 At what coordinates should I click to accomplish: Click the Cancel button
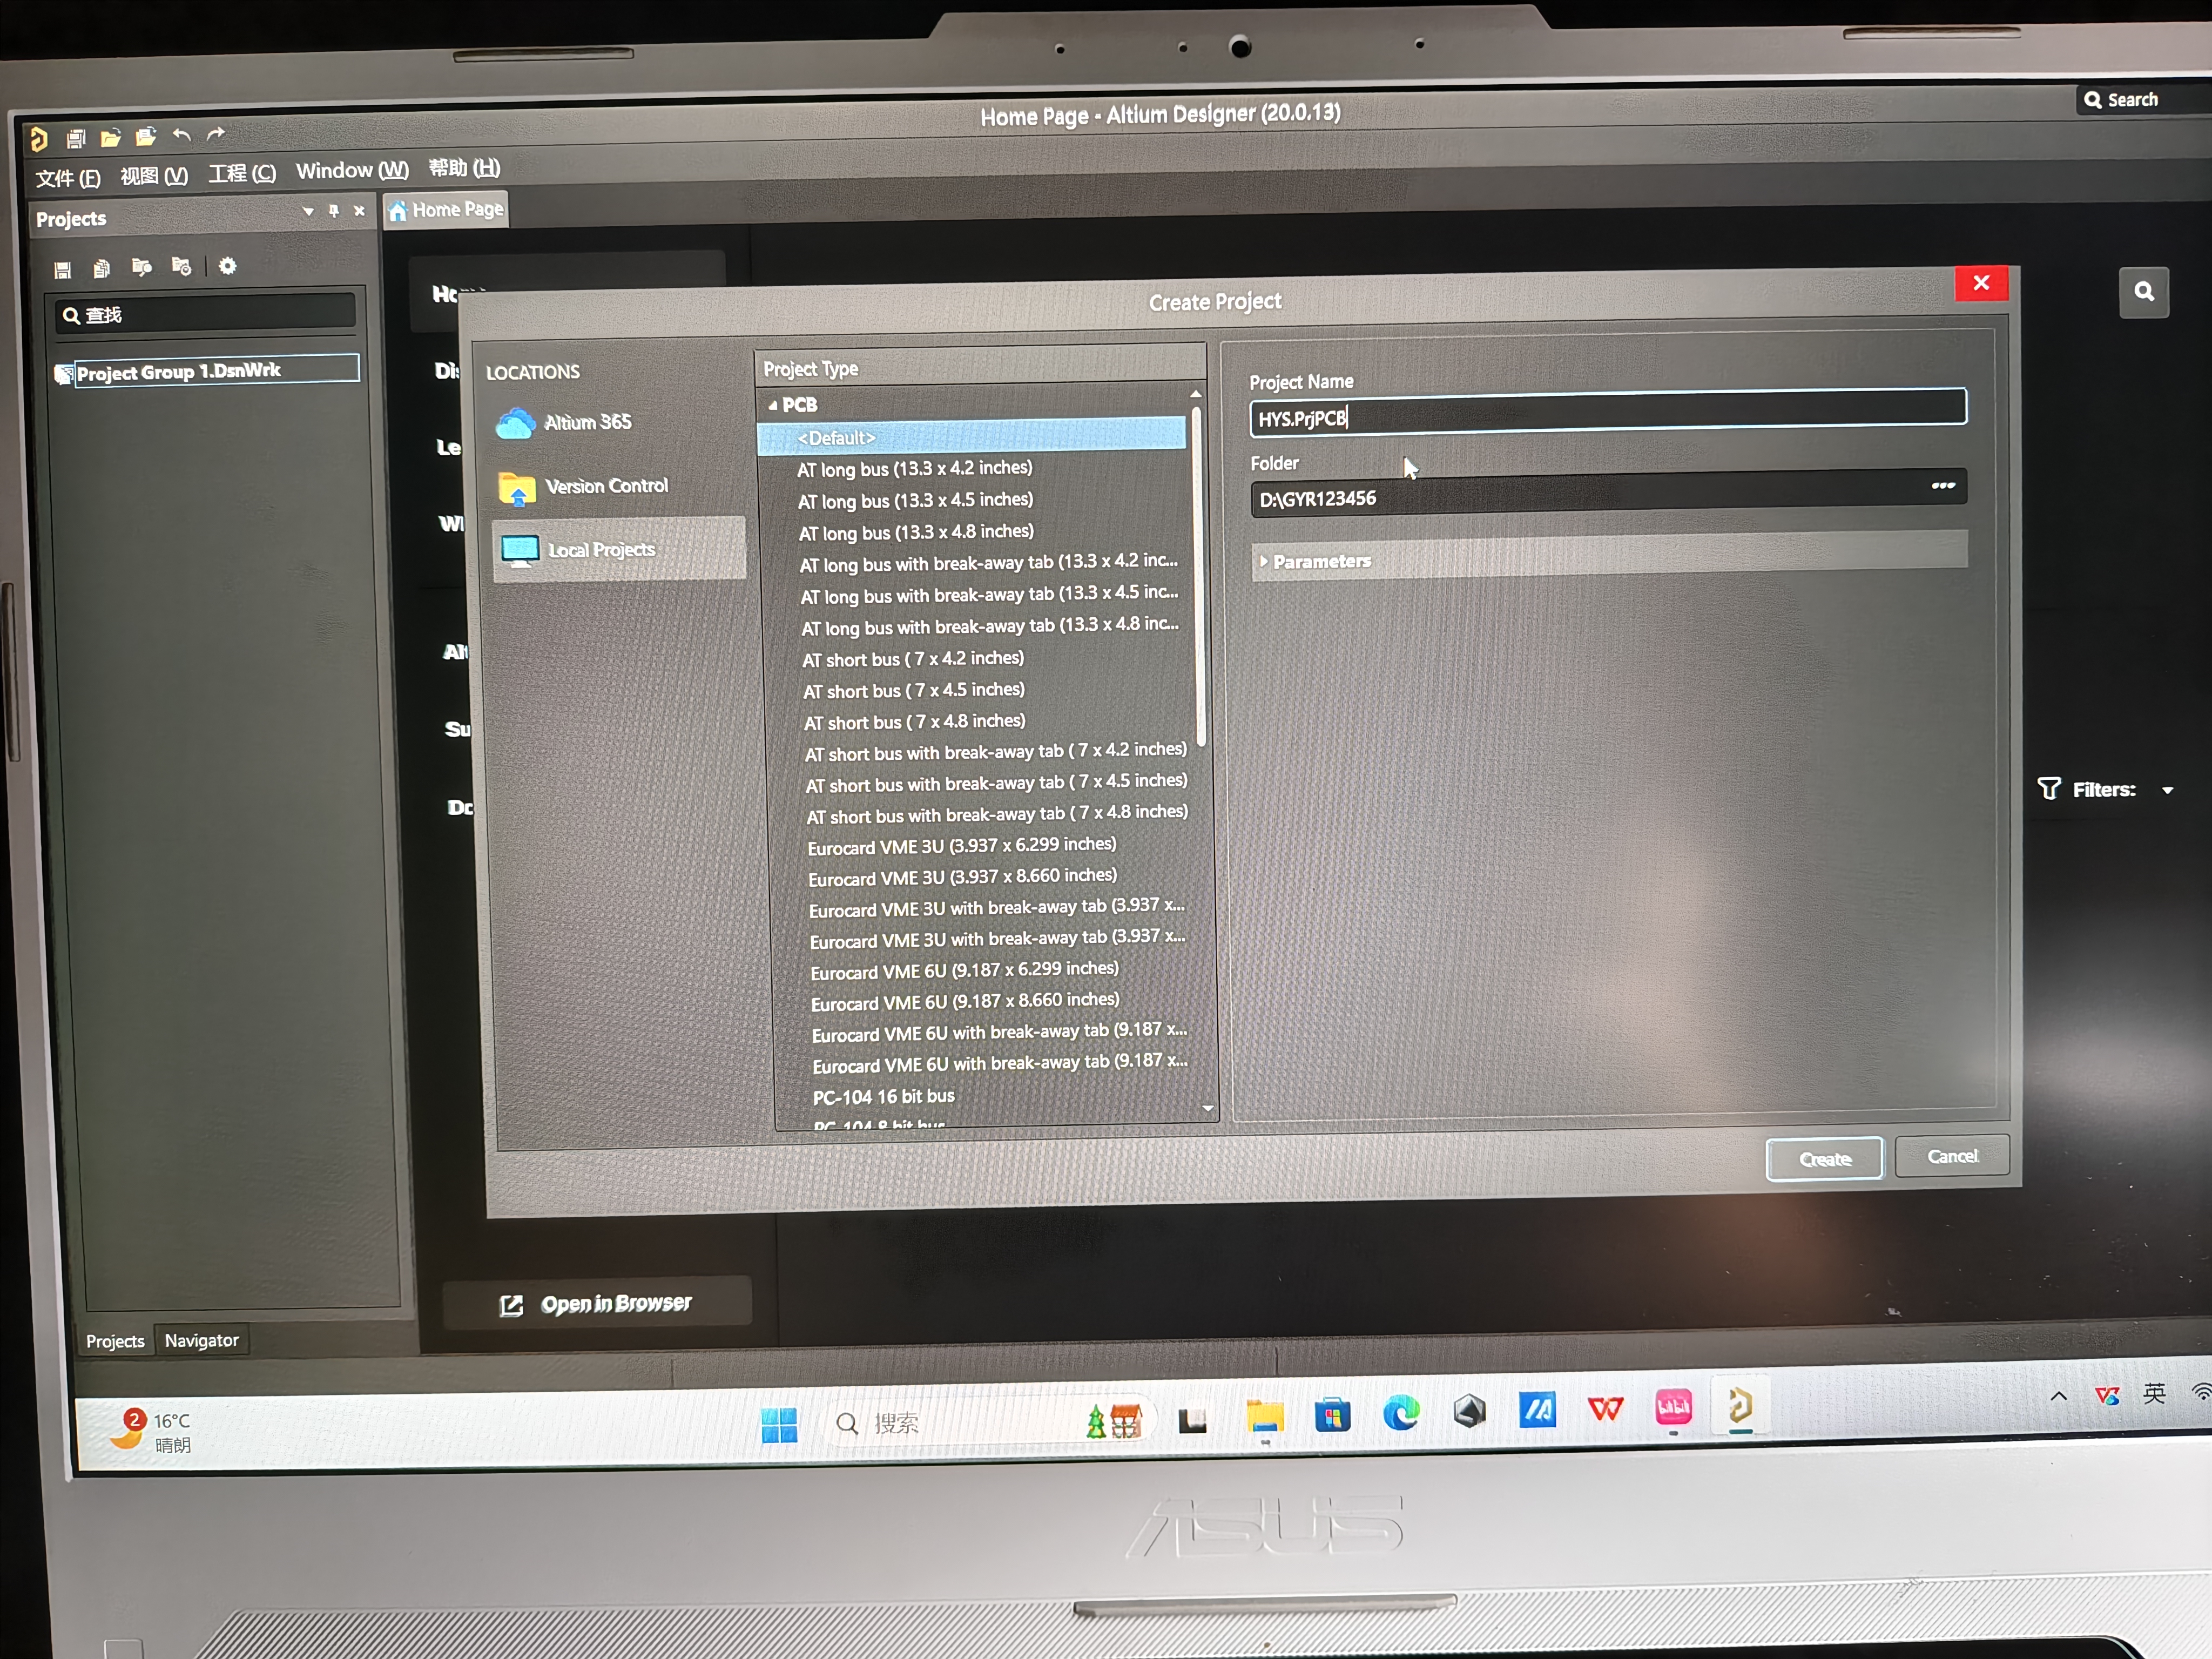coord(1952,1156)
